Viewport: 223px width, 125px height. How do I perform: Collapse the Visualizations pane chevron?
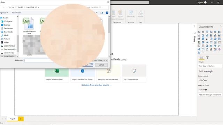pyautogui.click(x=221, y=27)
